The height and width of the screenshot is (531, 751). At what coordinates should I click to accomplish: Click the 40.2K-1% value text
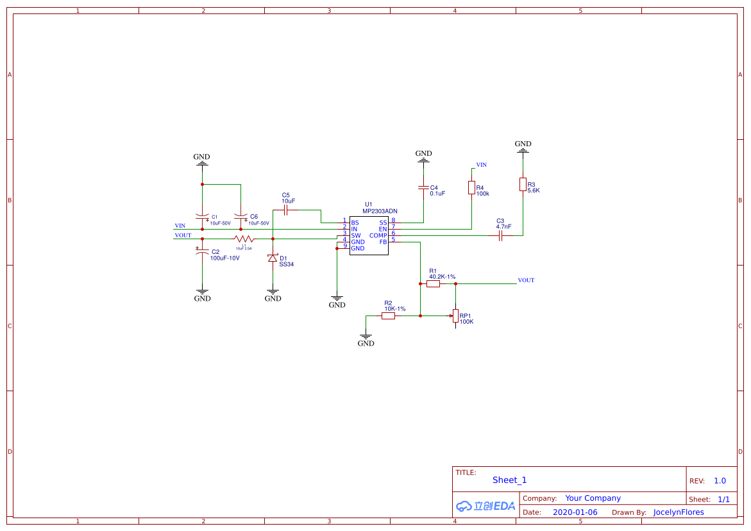[x=442, y=277]
